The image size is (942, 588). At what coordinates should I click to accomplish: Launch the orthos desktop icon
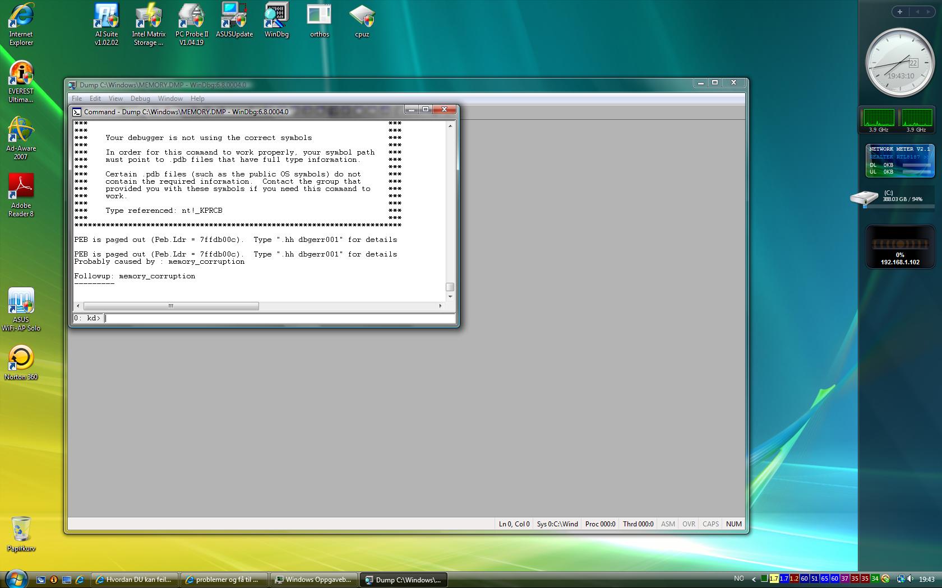(319, 17)
